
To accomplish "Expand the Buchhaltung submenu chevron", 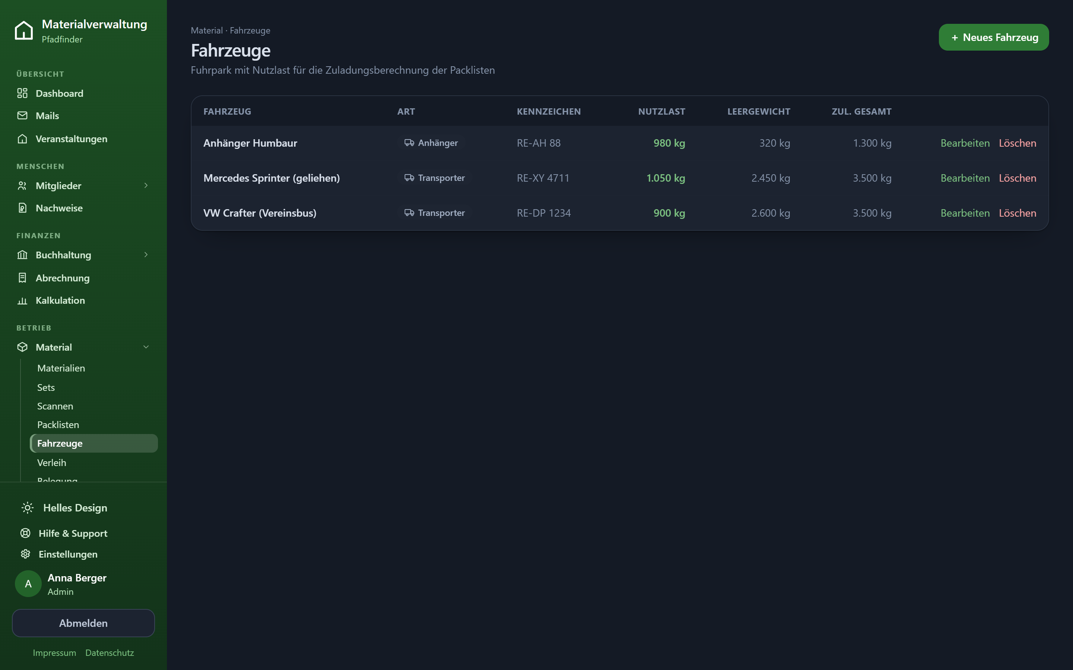I will pos(146,254).
